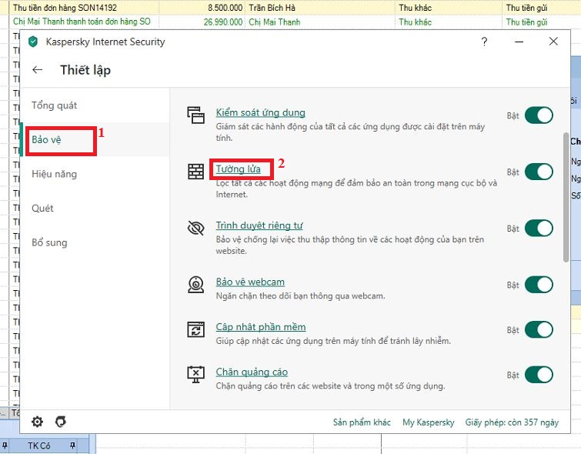Switch off Cập nhật phần mềm toggle

[539, 330]
